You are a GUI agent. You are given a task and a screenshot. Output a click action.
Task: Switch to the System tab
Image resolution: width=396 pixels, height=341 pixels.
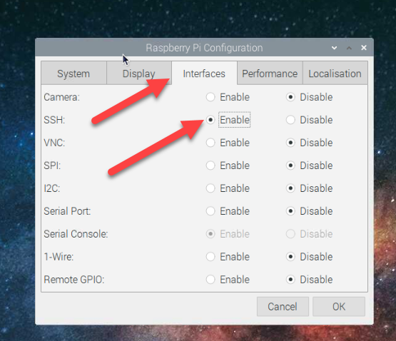(x=73, y=73)
